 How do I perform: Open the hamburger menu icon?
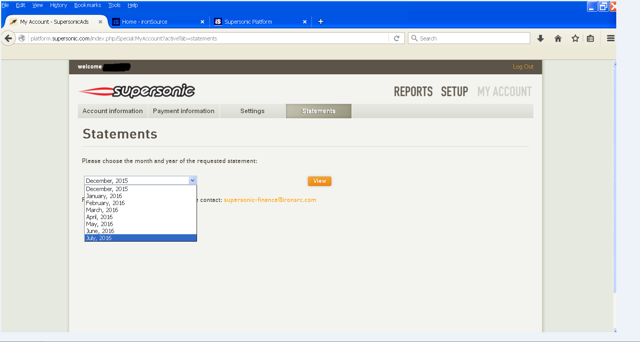611,38
